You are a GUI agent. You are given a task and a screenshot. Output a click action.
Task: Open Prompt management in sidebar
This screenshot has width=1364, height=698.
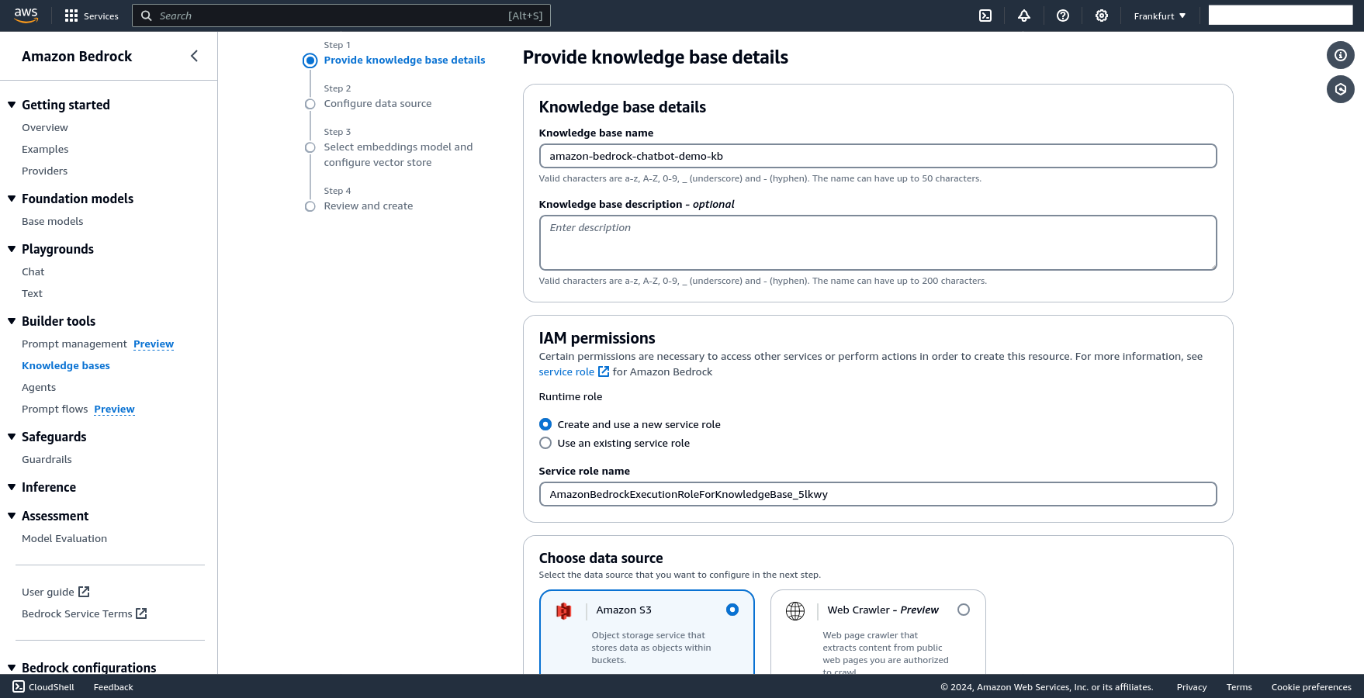(74, 344)
